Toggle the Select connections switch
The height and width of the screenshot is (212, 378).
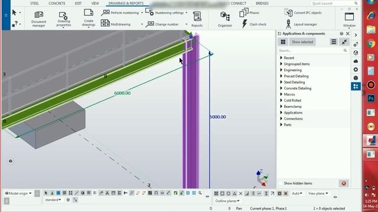[x=52, y=193]
